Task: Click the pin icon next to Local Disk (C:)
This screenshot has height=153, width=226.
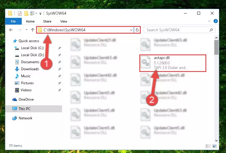Action: (x=60, y=48)
